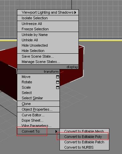Open Unhide by Name
The width and height of the screenshot is (122, 154).
coord(48,35)
